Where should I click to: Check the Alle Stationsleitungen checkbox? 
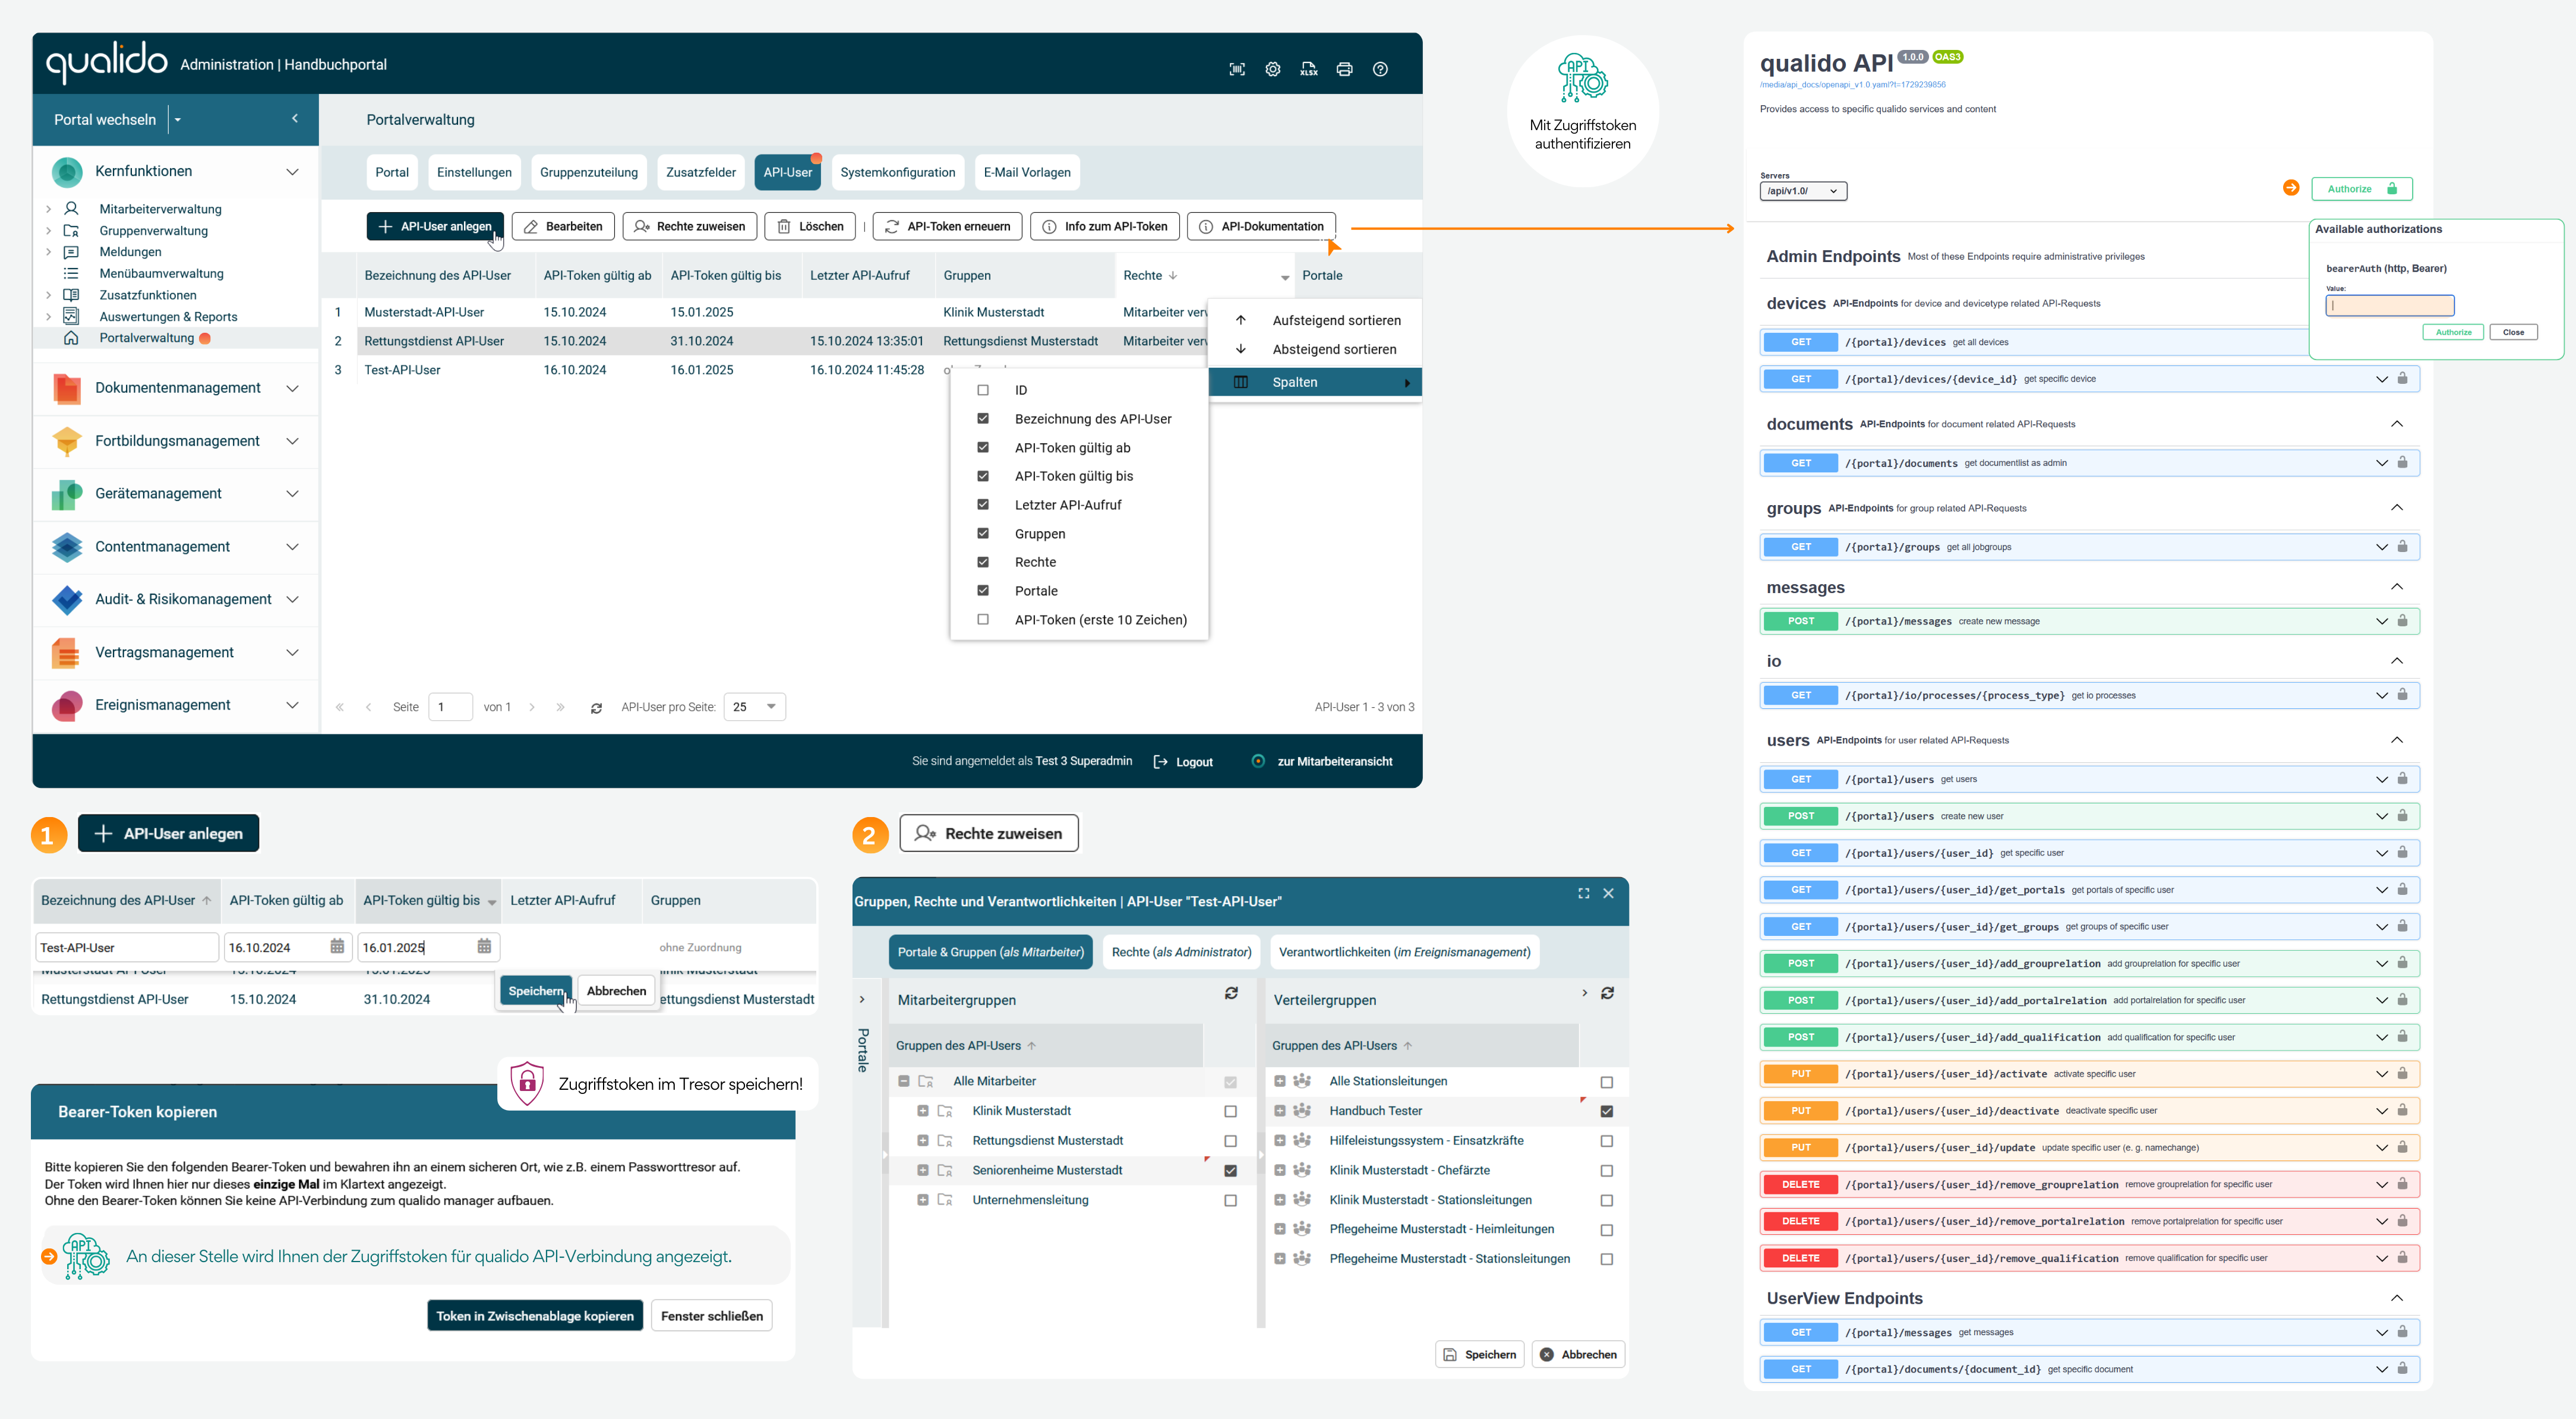pyautogui.click(x=1607, y=1083)
